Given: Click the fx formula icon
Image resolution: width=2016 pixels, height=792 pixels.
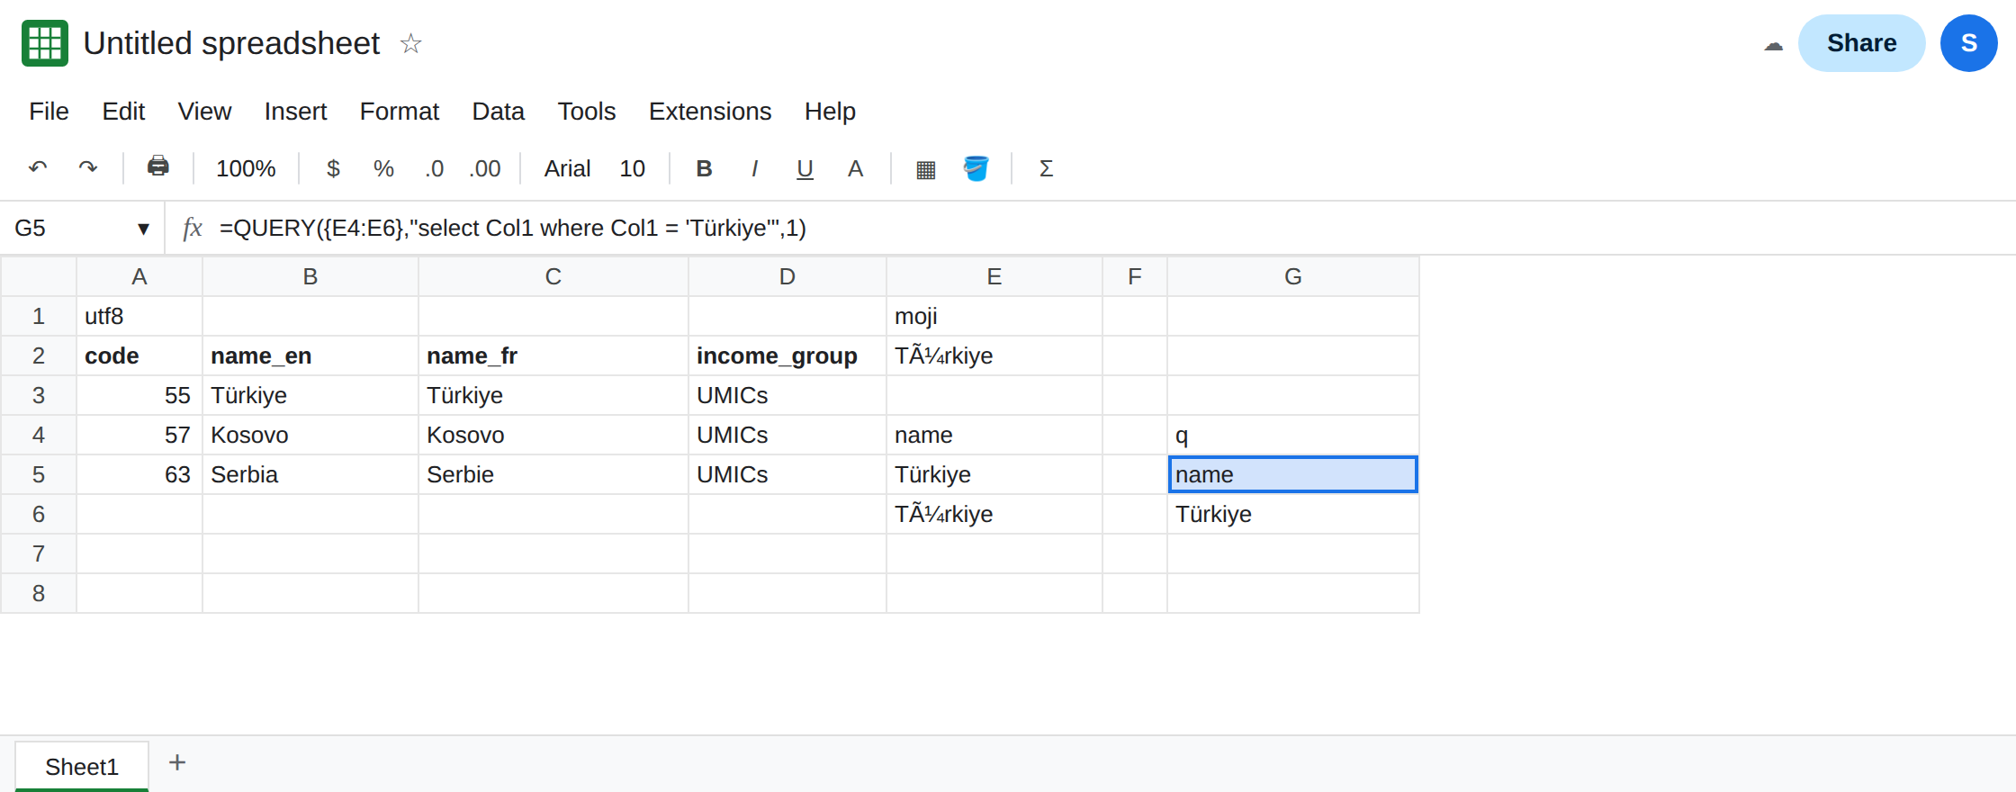Looking at the screenshot, I should tap(192, 228).
